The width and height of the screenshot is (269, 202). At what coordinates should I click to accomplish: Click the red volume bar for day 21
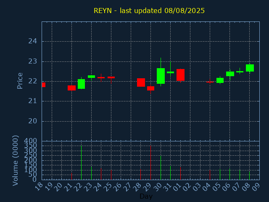tap(71, 176)
